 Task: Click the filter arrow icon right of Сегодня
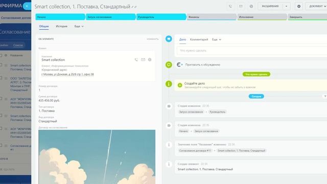[325, 96]
